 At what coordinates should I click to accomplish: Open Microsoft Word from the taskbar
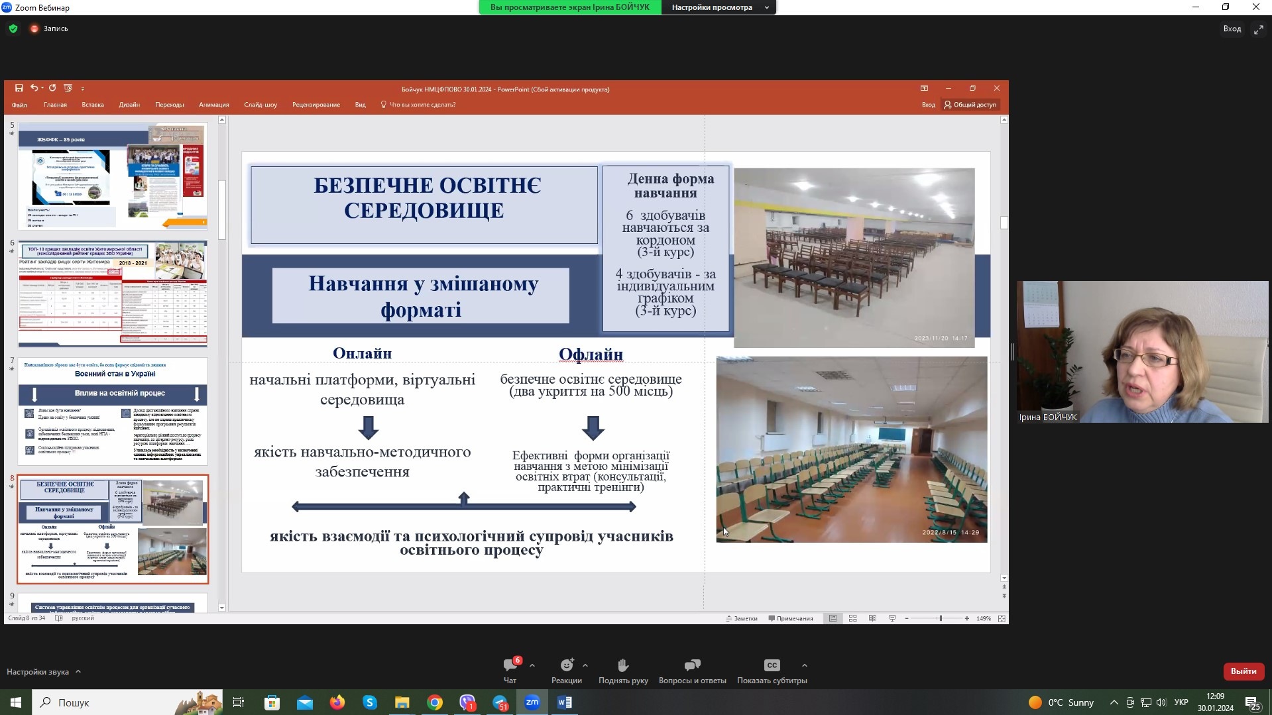[x=565, y=702]
